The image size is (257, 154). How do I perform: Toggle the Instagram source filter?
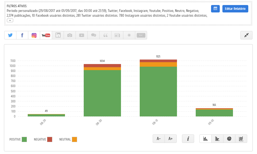tap(34, 35)
